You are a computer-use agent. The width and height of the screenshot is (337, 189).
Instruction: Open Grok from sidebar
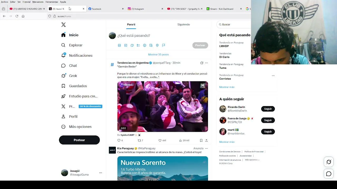click(x=69, y=76)
